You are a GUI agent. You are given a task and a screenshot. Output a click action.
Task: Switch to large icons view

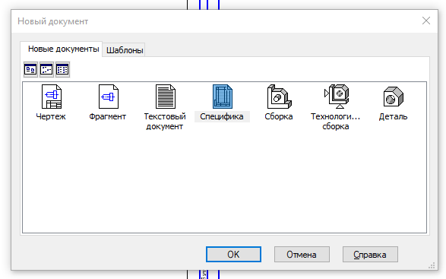pos(30,69)
